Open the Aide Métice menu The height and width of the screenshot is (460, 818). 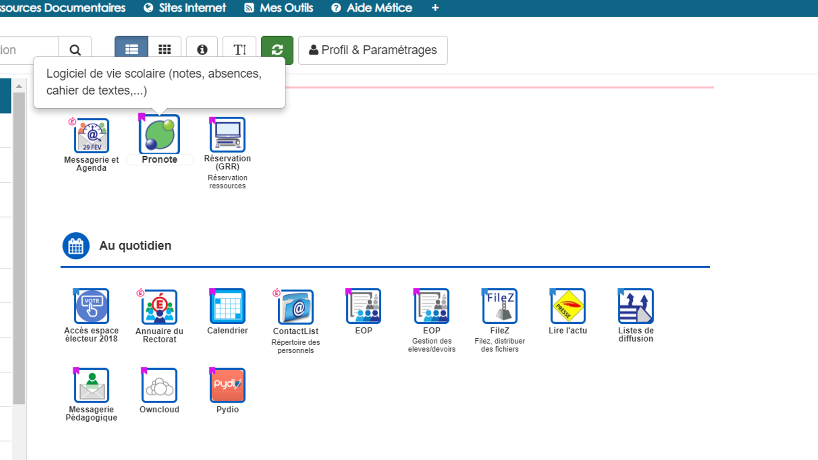[x=372, y=8]
